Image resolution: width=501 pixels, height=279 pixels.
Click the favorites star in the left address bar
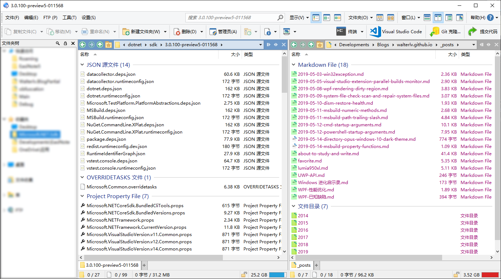coord(108,44)
